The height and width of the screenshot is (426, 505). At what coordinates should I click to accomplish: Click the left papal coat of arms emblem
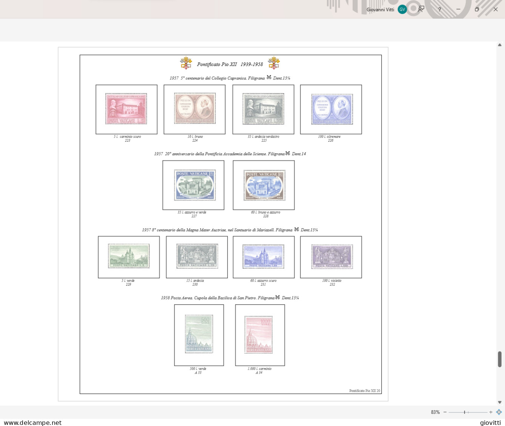[x=186, y=63]
